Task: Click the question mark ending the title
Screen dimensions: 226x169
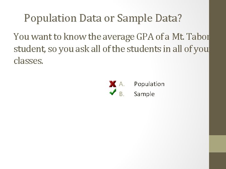Action: pos(179,18)
